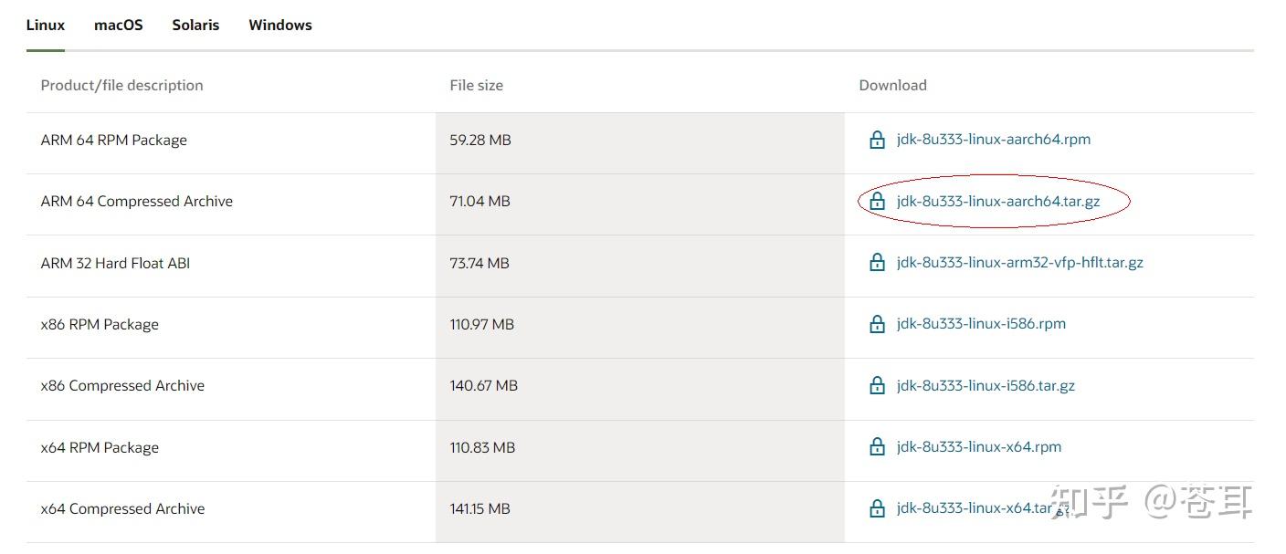This screenshot has width=1286, height=554.
Task: Download jdk-8u333-linux-i586.rpm
Action: [981, 324]
